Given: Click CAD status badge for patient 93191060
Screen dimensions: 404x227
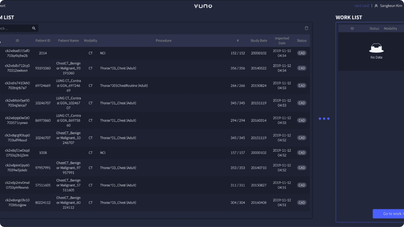Looking at the screenshot, I should [x=302, y=68].
